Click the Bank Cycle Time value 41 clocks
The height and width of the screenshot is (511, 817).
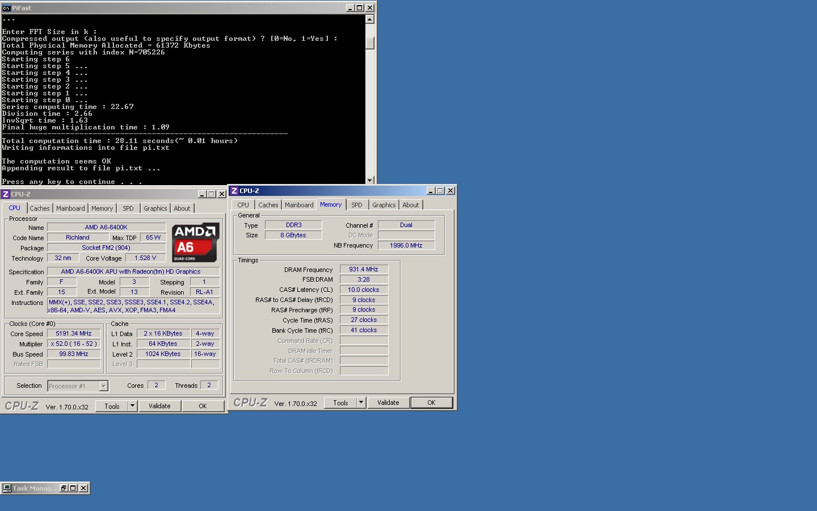pos(364,330)
